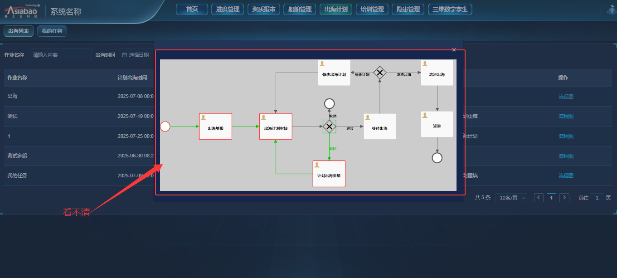Open the 进度管理 menu
The height and width of the screenshot is (278, 617).
pyautogui.click(x=228, y=10)
